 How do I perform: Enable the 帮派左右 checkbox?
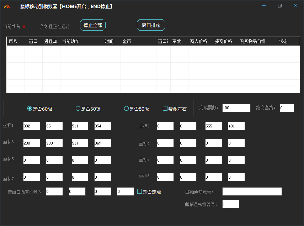[165, 109]
